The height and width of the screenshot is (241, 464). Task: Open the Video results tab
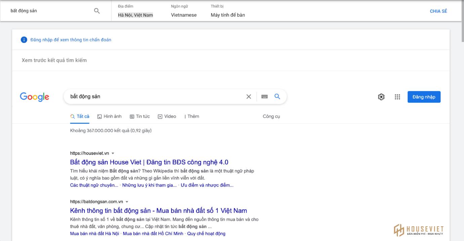167,116
